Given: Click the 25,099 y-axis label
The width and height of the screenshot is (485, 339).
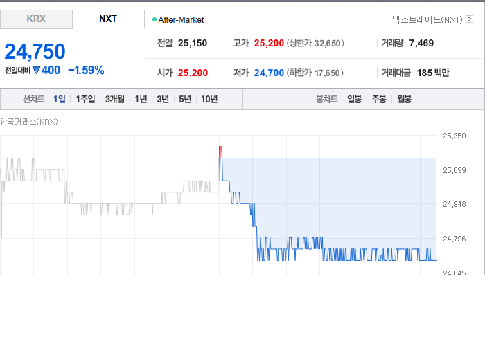Looking at the screenshot, I should point(454,170).
